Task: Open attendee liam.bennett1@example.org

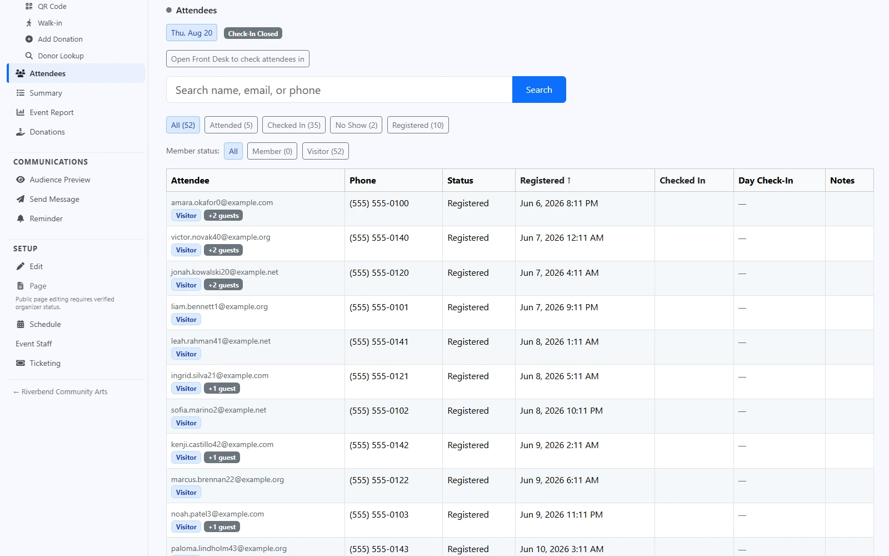Action: pyautogui.click(x=219, y=306)
